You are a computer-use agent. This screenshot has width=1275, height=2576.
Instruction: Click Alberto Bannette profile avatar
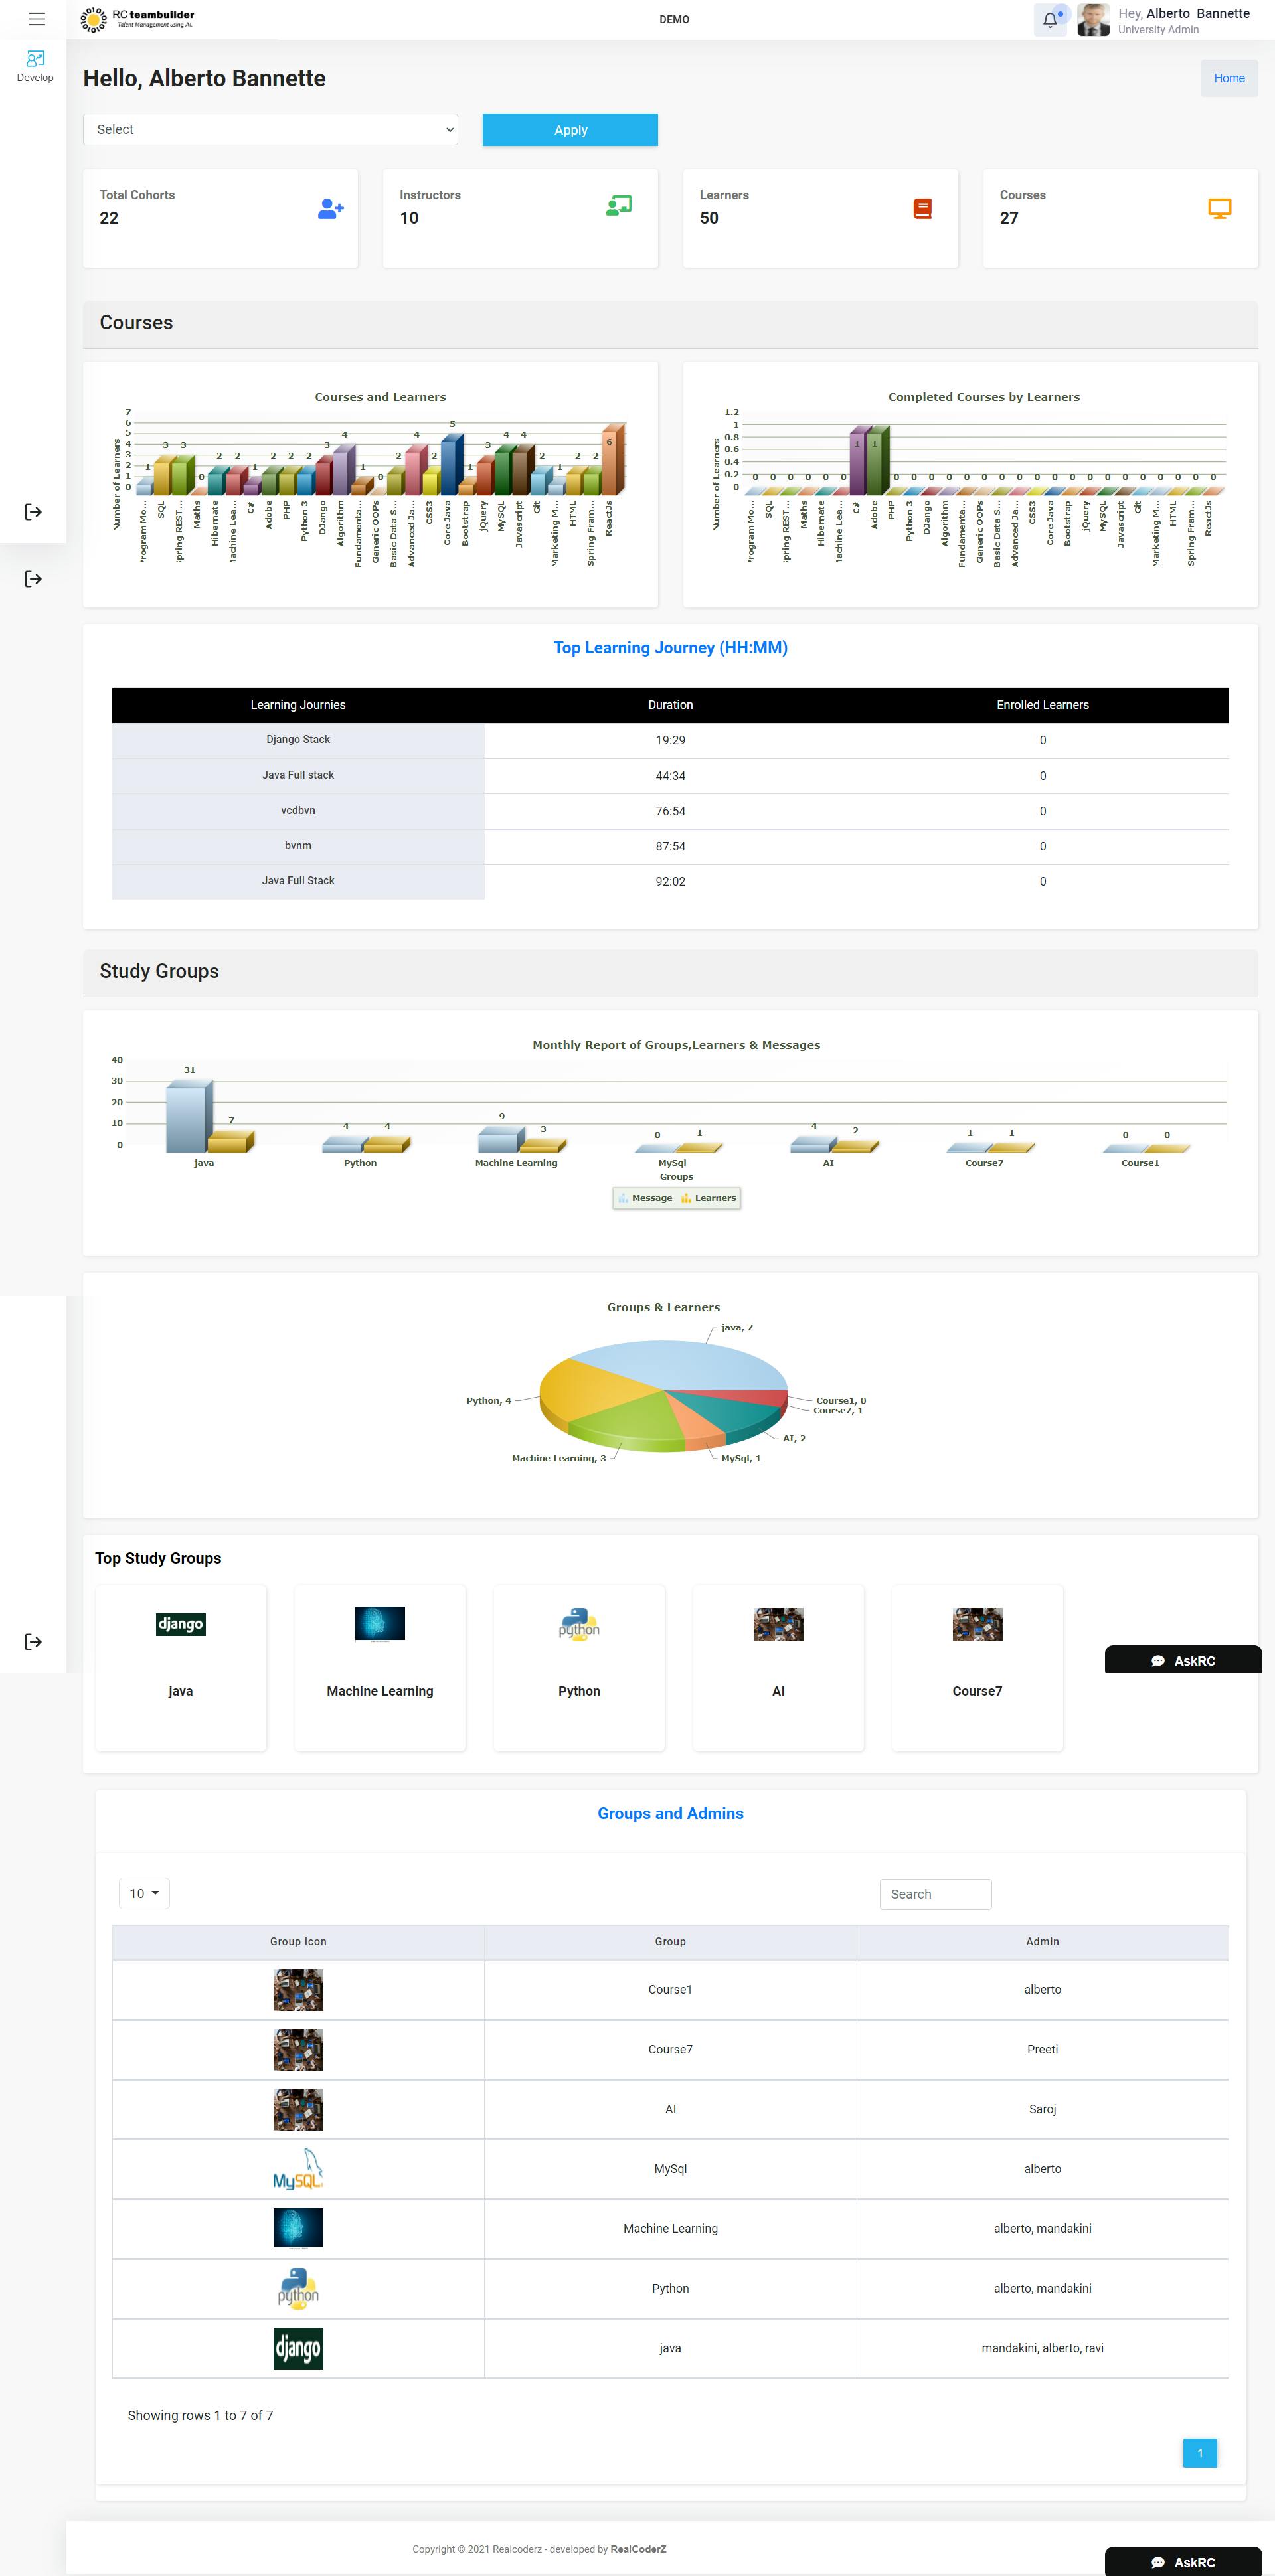(x=1093, y=20)
